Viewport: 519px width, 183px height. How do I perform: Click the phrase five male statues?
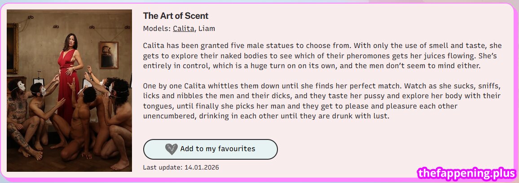click(x=262, y=46)
